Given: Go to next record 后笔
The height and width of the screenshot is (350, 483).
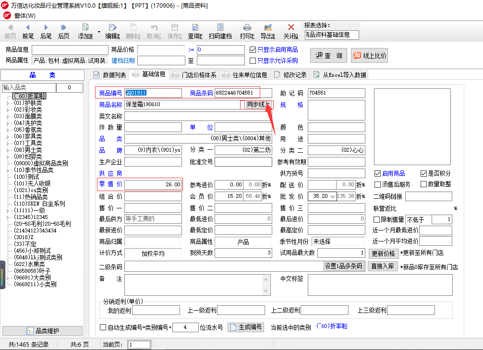Looking at the screenshot, I should point(46,31).
